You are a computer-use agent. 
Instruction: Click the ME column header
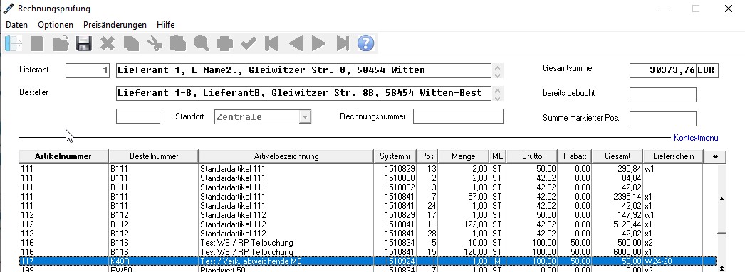[x=497, y=156]
